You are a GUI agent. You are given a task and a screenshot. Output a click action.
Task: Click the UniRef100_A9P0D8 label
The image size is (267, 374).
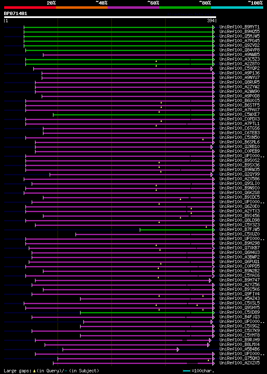coord(239,96)
